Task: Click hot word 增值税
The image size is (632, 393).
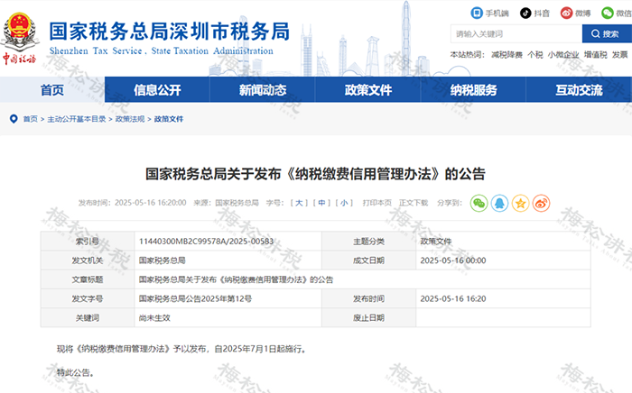Action: coord(595,55)
